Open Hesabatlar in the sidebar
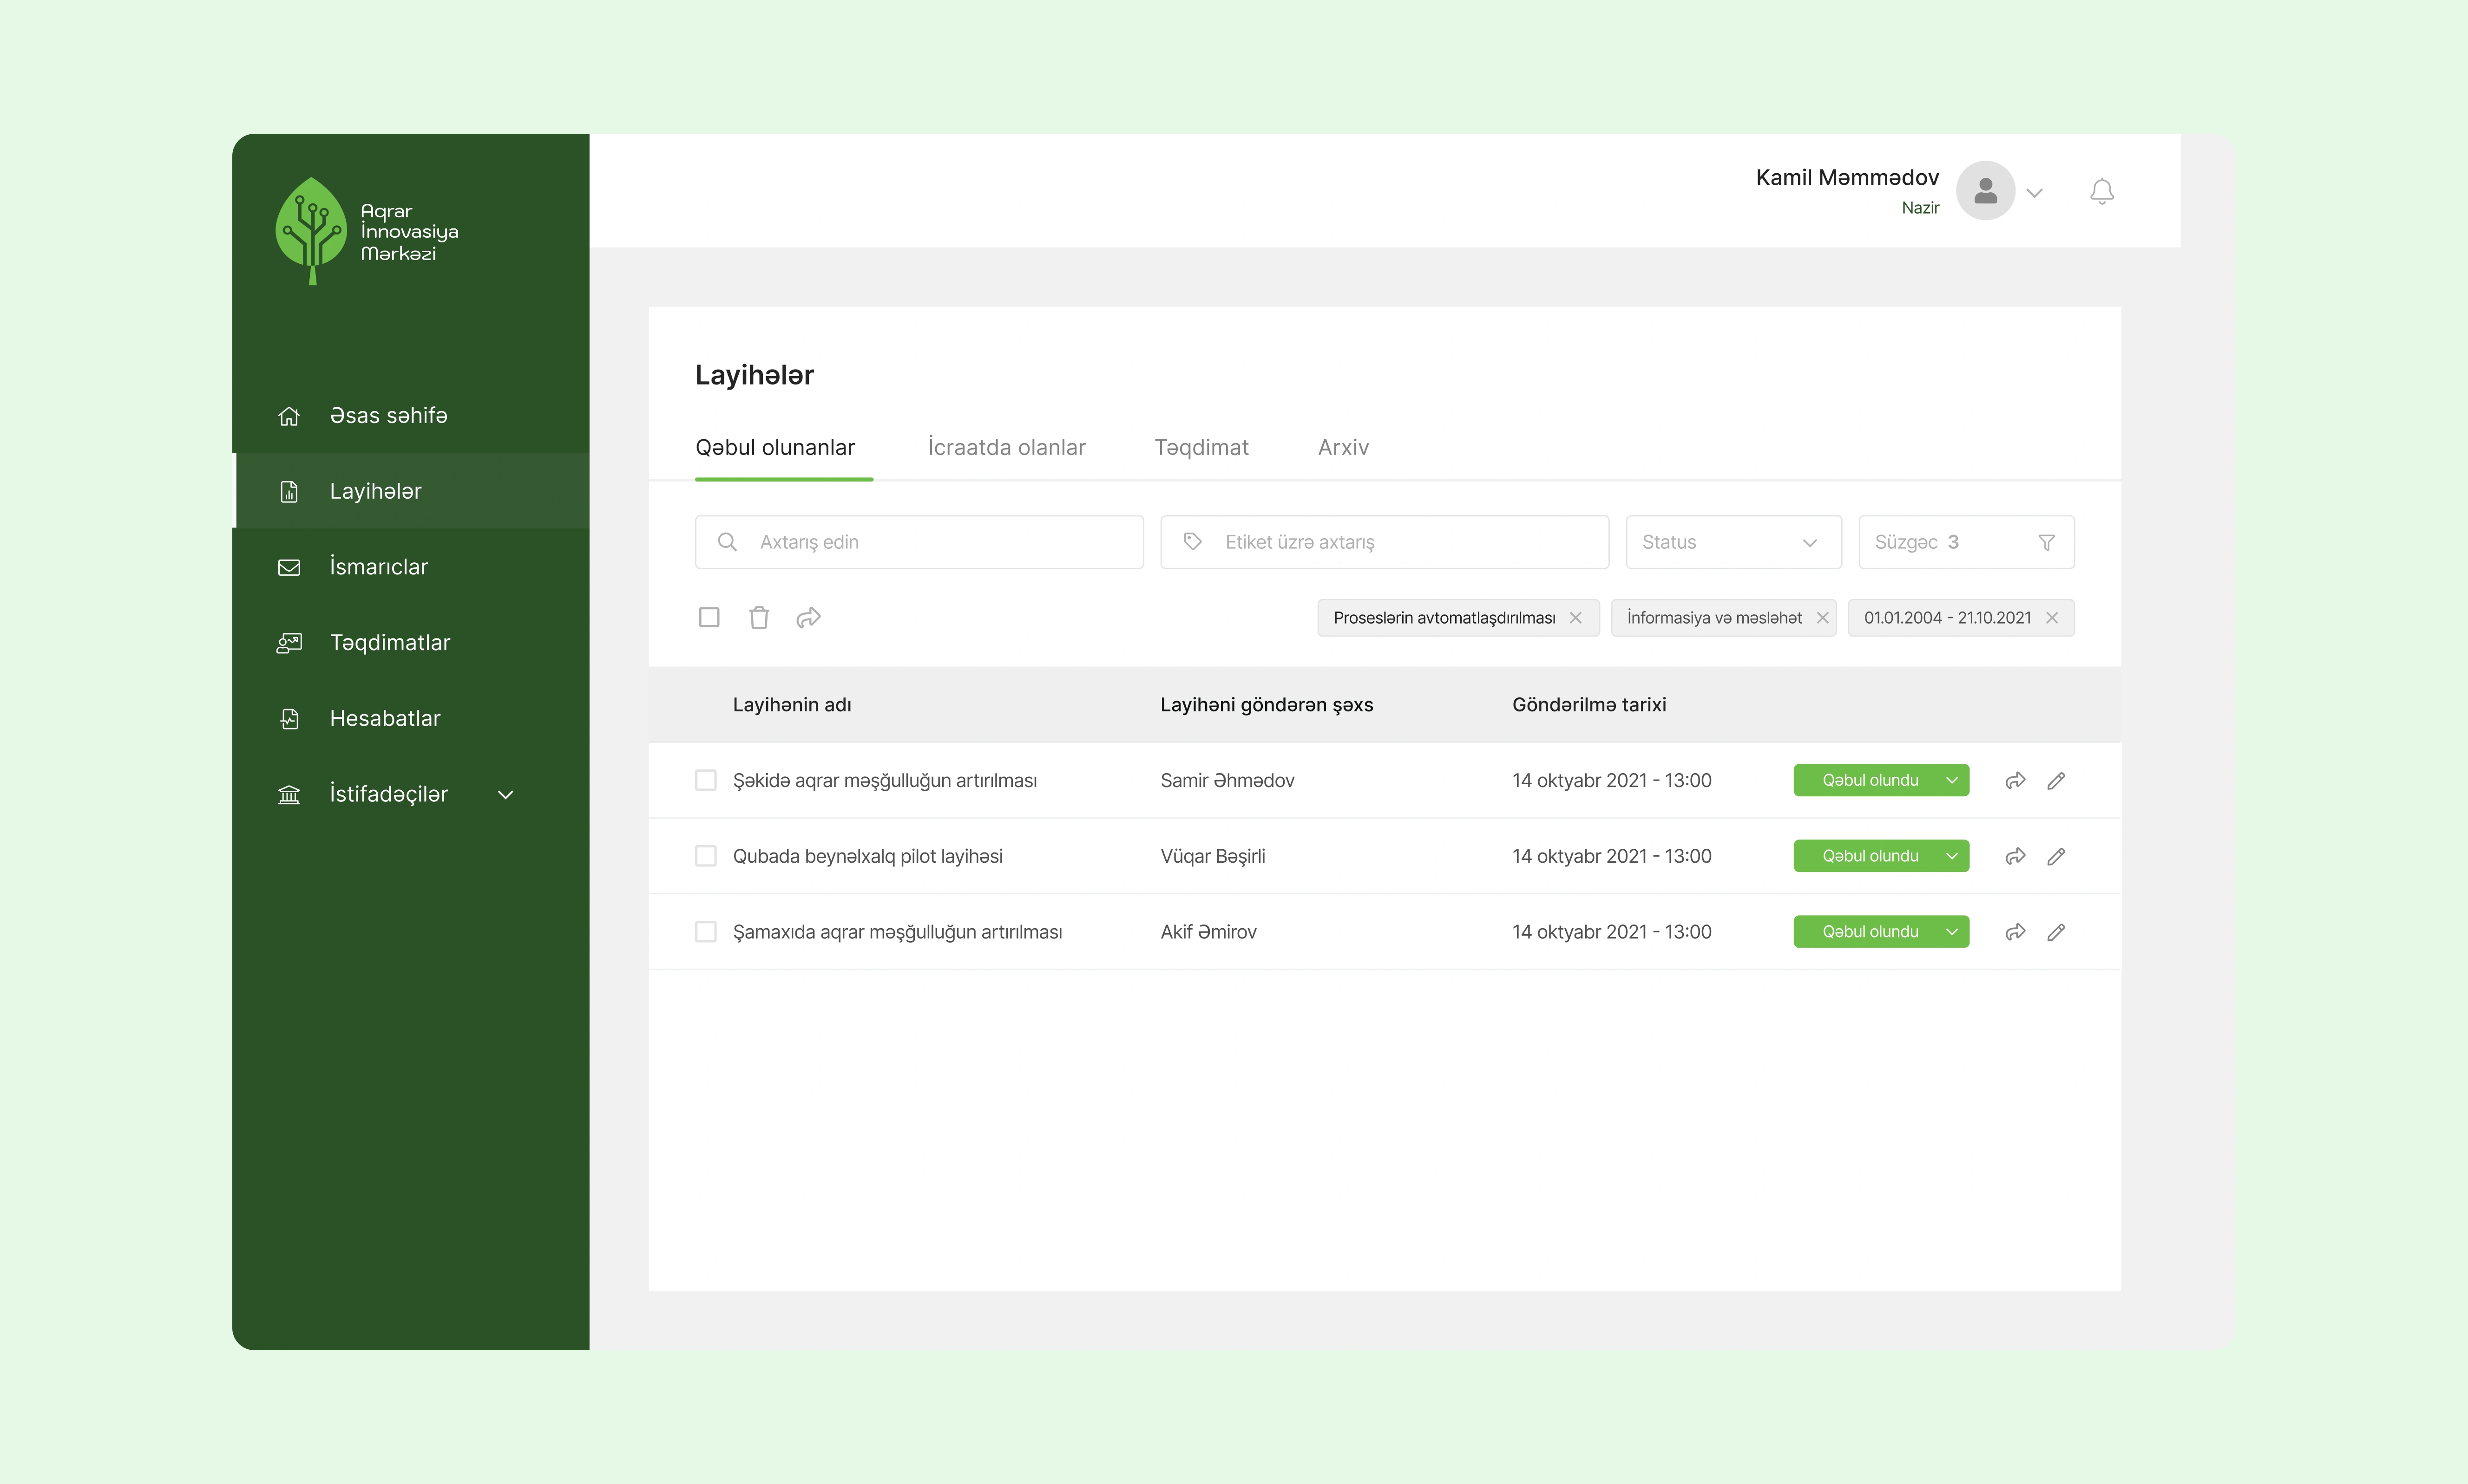 pyautogui.click(x=384, y=718)
